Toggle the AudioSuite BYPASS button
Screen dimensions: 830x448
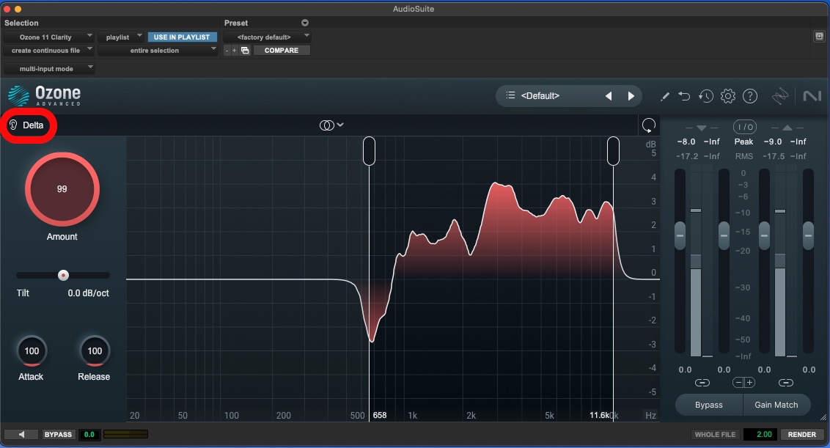coord(58,434)
